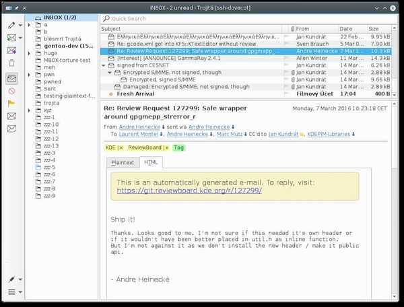Viewport: 404px width, 307px height.
Task: Switch to the Plaintext tab
Action: coord(123,163)
